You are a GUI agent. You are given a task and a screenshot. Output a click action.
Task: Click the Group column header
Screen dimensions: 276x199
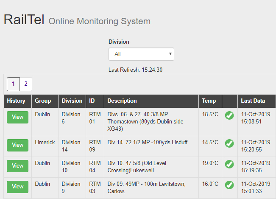[x=43, y=101]
